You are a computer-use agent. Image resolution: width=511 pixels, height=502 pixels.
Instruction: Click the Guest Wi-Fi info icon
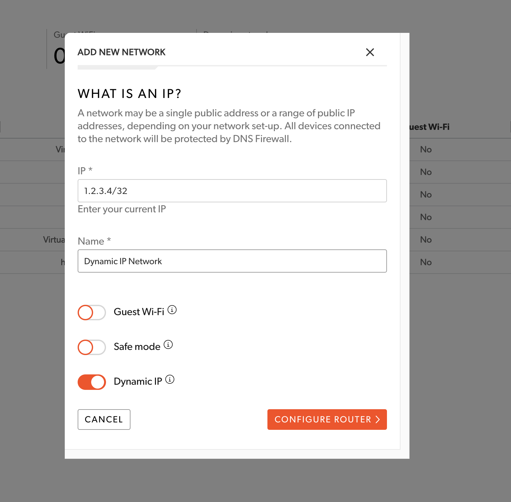[x=172, y=310]
